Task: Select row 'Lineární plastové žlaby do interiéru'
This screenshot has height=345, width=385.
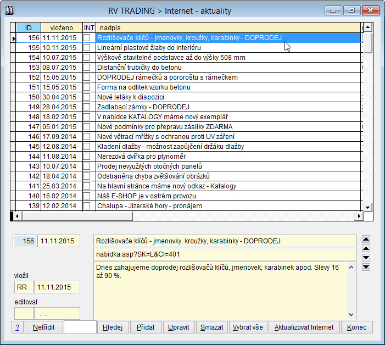Action: pos(228,47)
